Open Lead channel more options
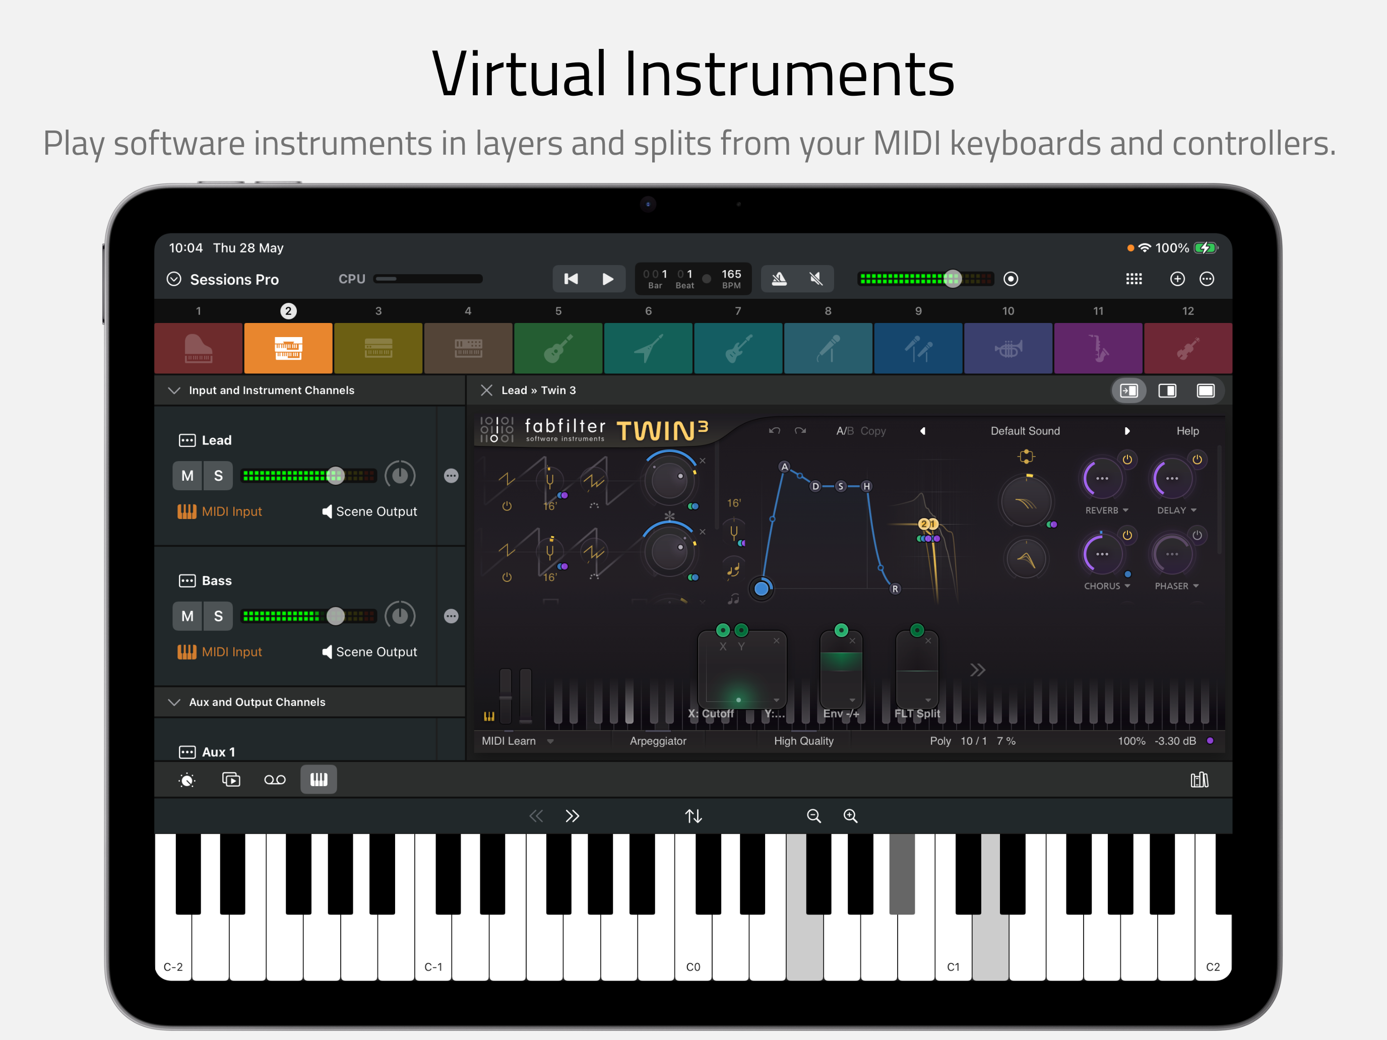 (451, 476)
